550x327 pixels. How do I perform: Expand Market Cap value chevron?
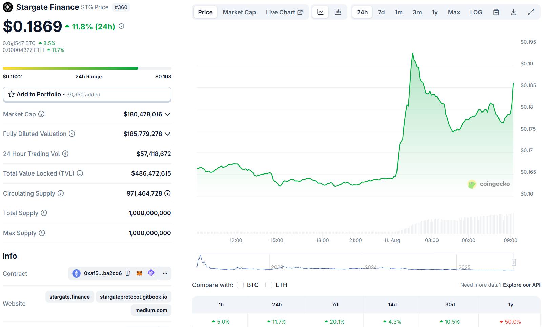(x=167, y=114)
